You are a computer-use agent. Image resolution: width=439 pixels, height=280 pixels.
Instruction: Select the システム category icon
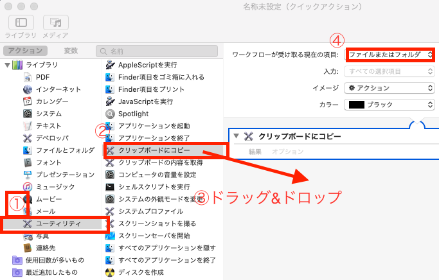[28, 114]
